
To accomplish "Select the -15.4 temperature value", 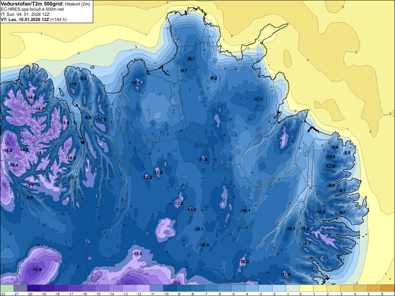I will point(13,165).
